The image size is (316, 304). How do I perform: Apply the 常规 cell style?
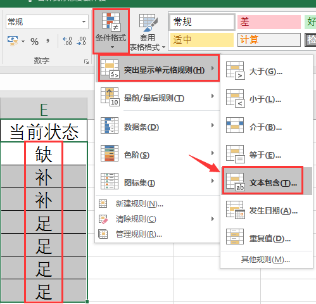[202, 22]
